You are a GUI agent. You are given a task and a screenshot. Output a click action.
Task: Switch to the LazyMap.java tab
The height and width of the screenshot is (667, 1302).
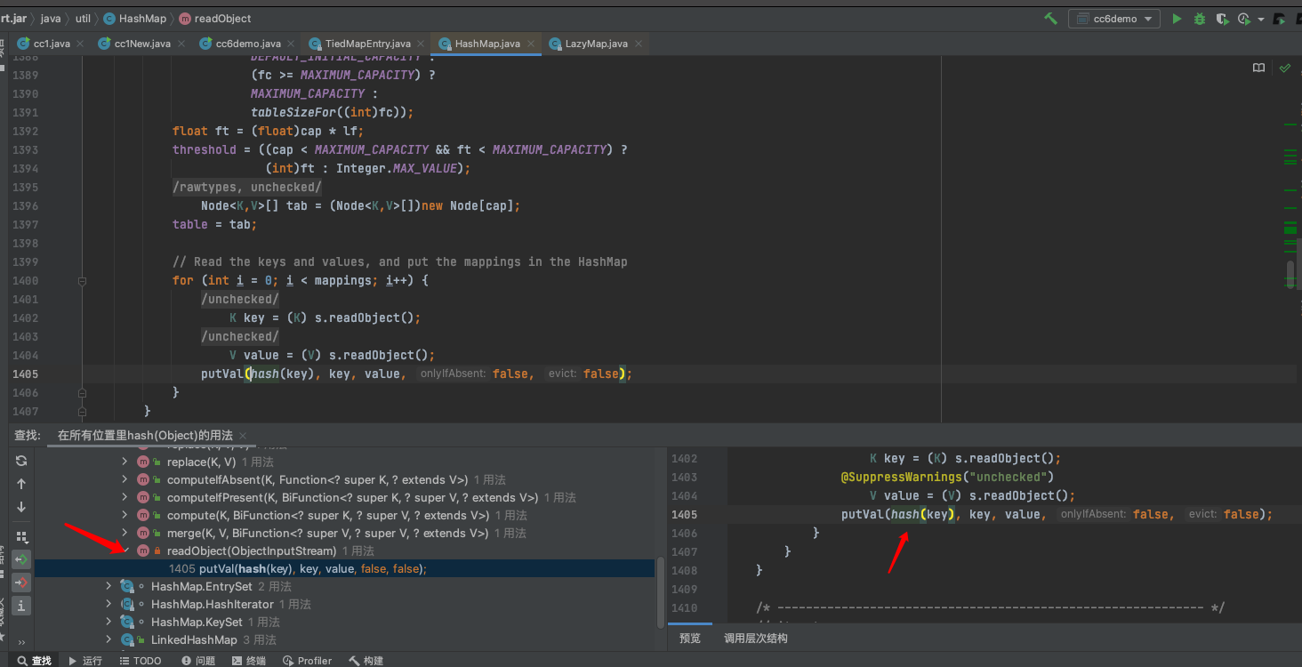point(595,44)
